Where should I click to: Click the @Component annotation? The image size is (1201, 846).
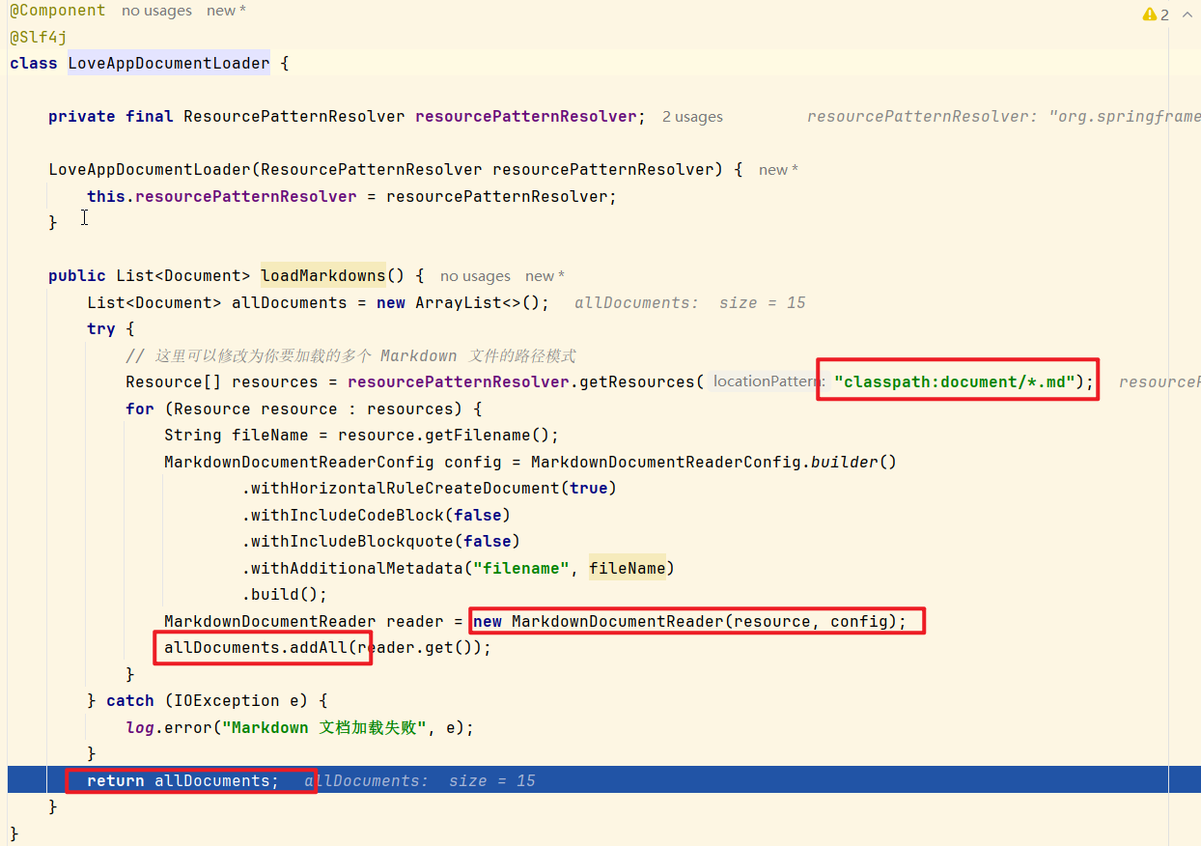pos(58,11)
